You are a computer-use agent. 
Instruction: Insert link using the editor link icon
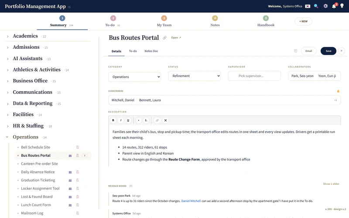157,120
